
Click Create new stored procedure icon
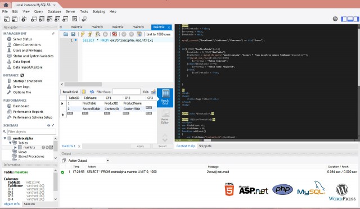tap(57, 19)
